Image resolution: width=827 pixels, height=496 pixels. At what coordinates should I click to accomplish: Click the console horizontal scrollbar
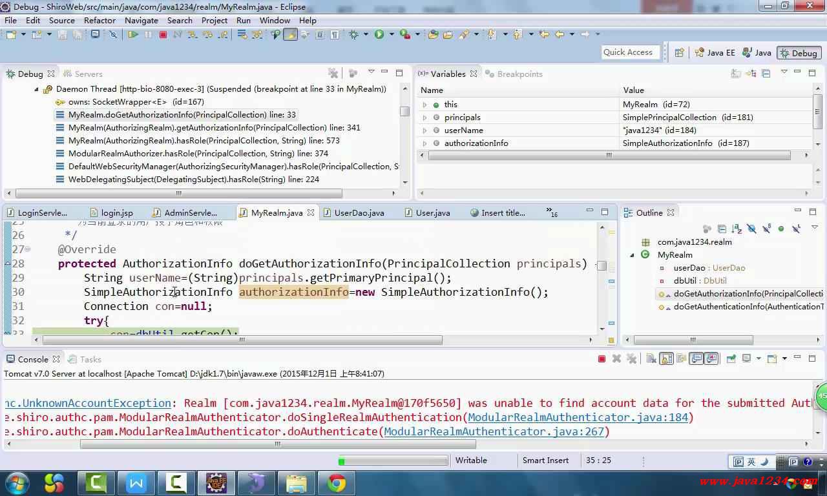point(278,444)
